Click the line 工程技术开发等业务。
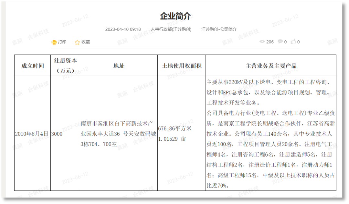This screenshot has width=349, height=204. [x=233, y=103]
